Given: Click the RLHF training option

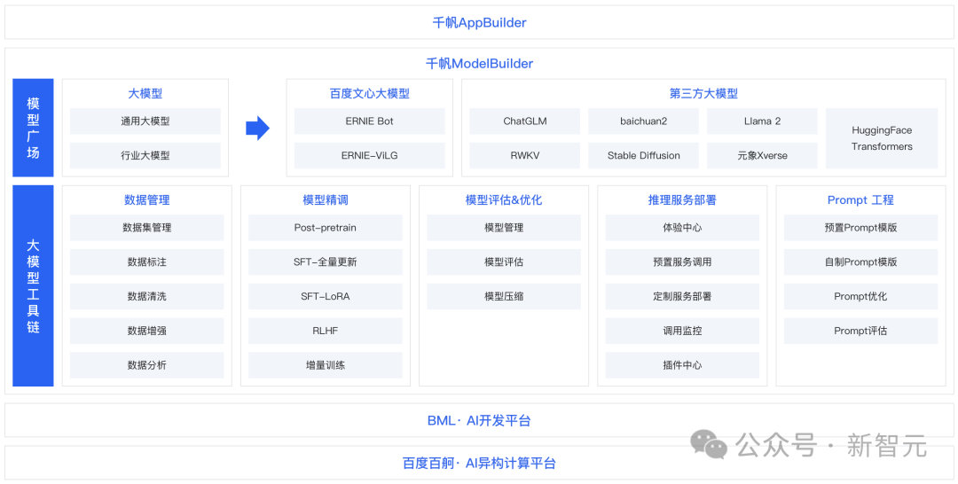Looking at the screenshot, I should coord(325,331).
